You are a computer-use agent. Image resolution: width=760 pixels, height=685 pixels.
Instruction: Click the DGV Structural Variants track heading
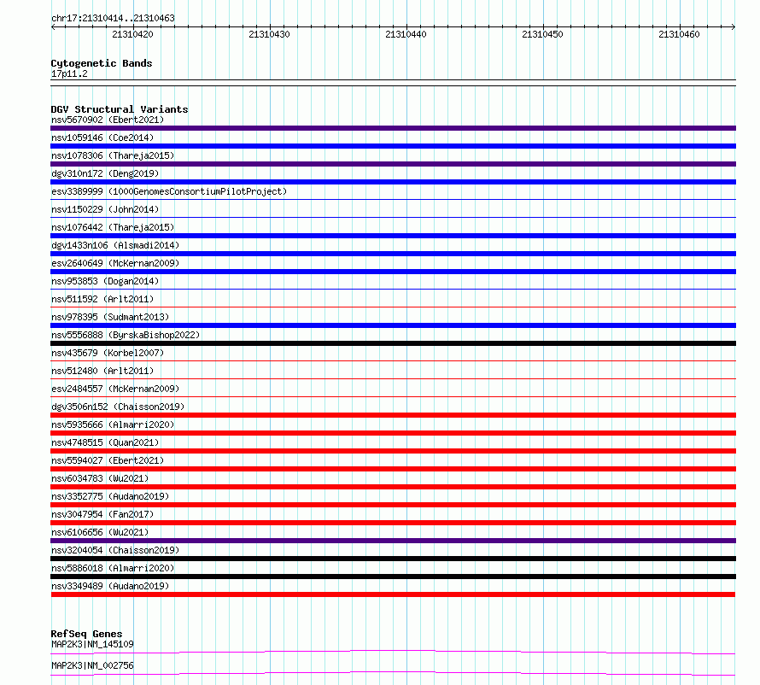tap(120, 109)
